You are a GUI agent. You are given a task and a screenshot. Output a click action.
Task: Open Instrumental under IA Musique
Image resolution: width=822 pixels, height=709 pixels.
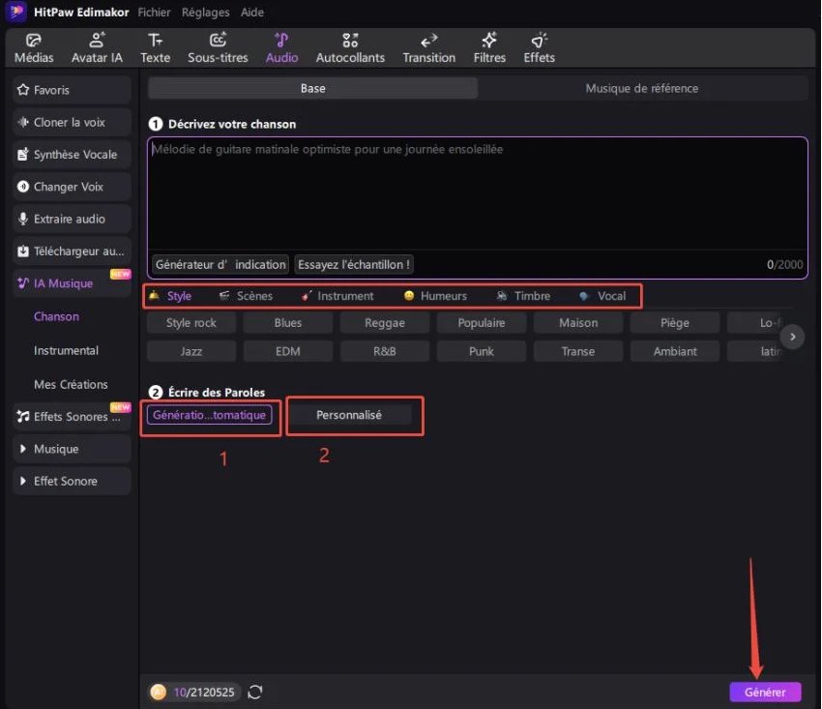(x=66, y=350)
